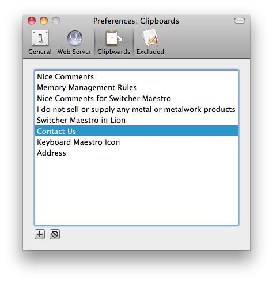Delete selected clipboard with the prohibit button

[55, 234]
